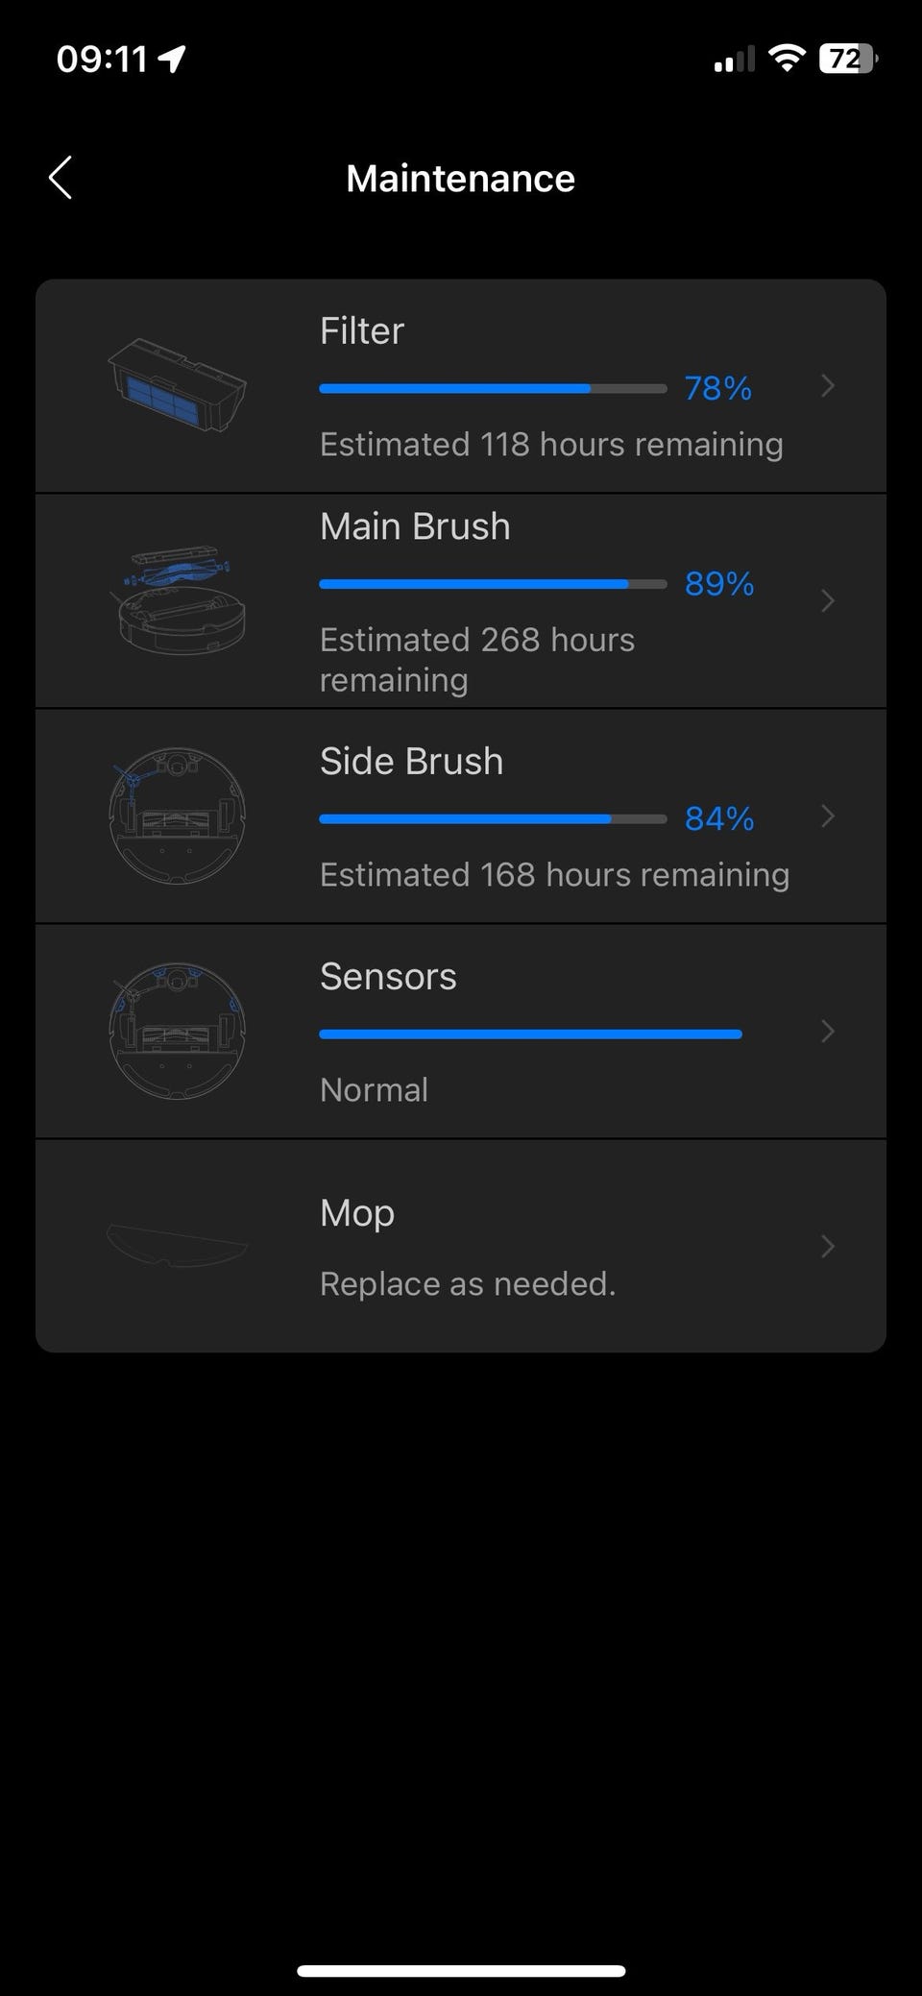Screen dimensions: 922x1996
Task: Select the Filter label
Action: coord(362,331)
